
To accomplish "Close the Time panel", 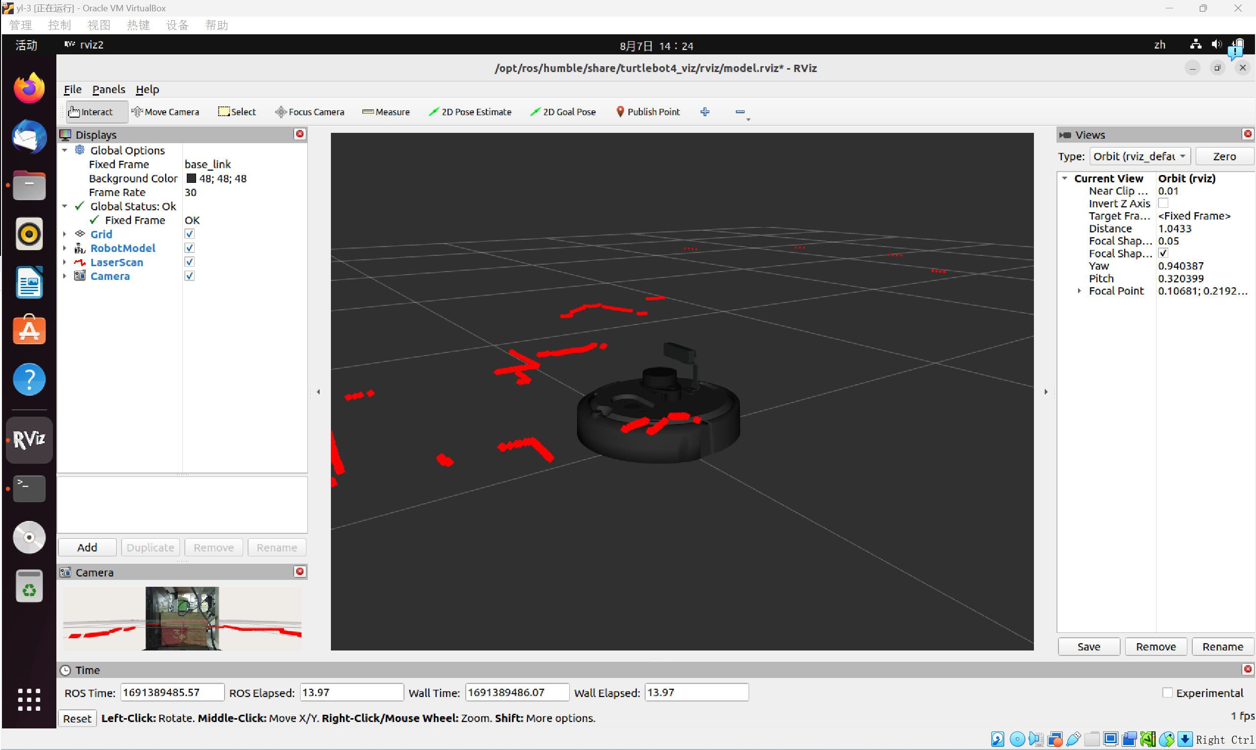I will click(1247, 670).
